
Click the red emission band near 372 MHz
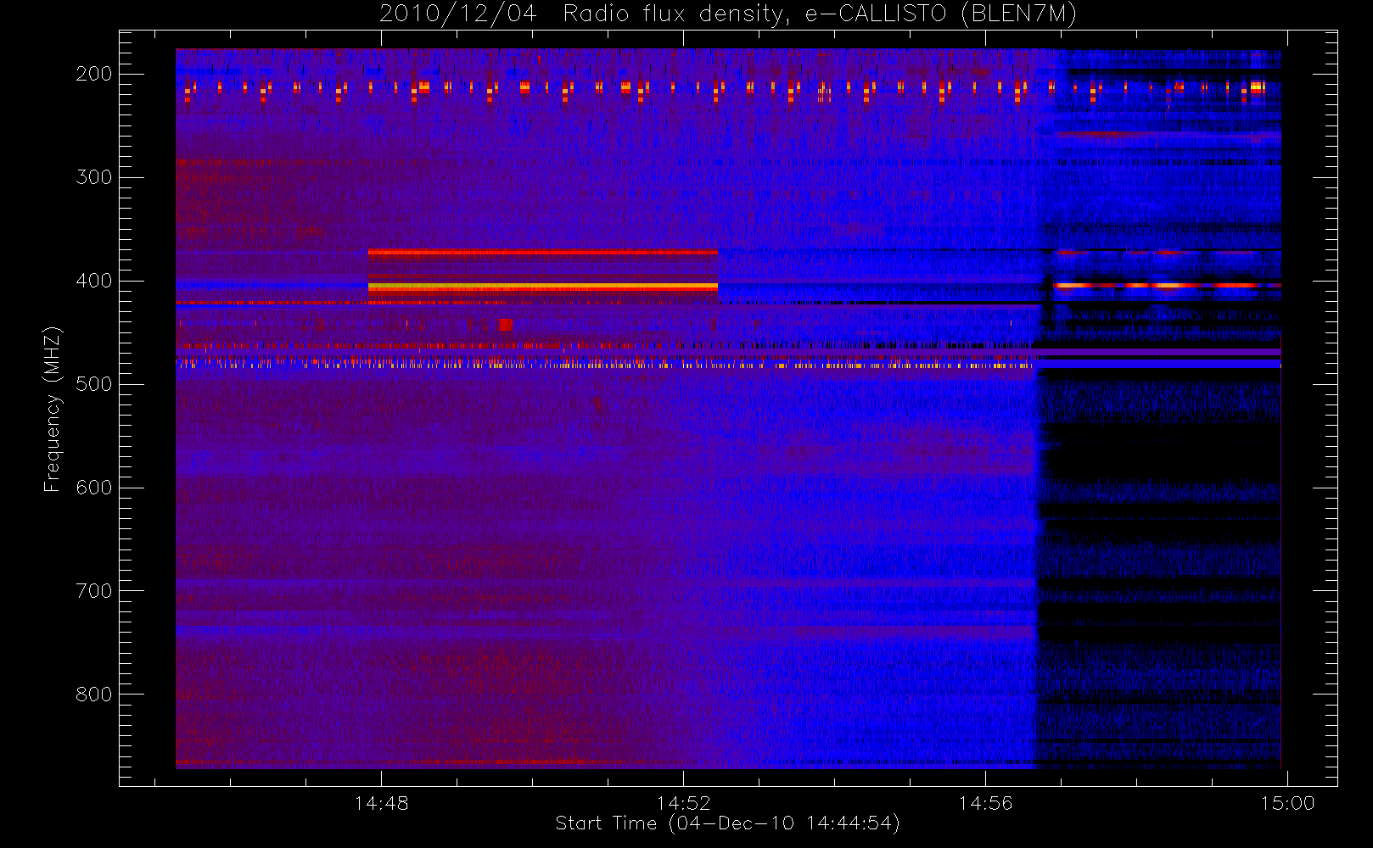pos(543,252)
